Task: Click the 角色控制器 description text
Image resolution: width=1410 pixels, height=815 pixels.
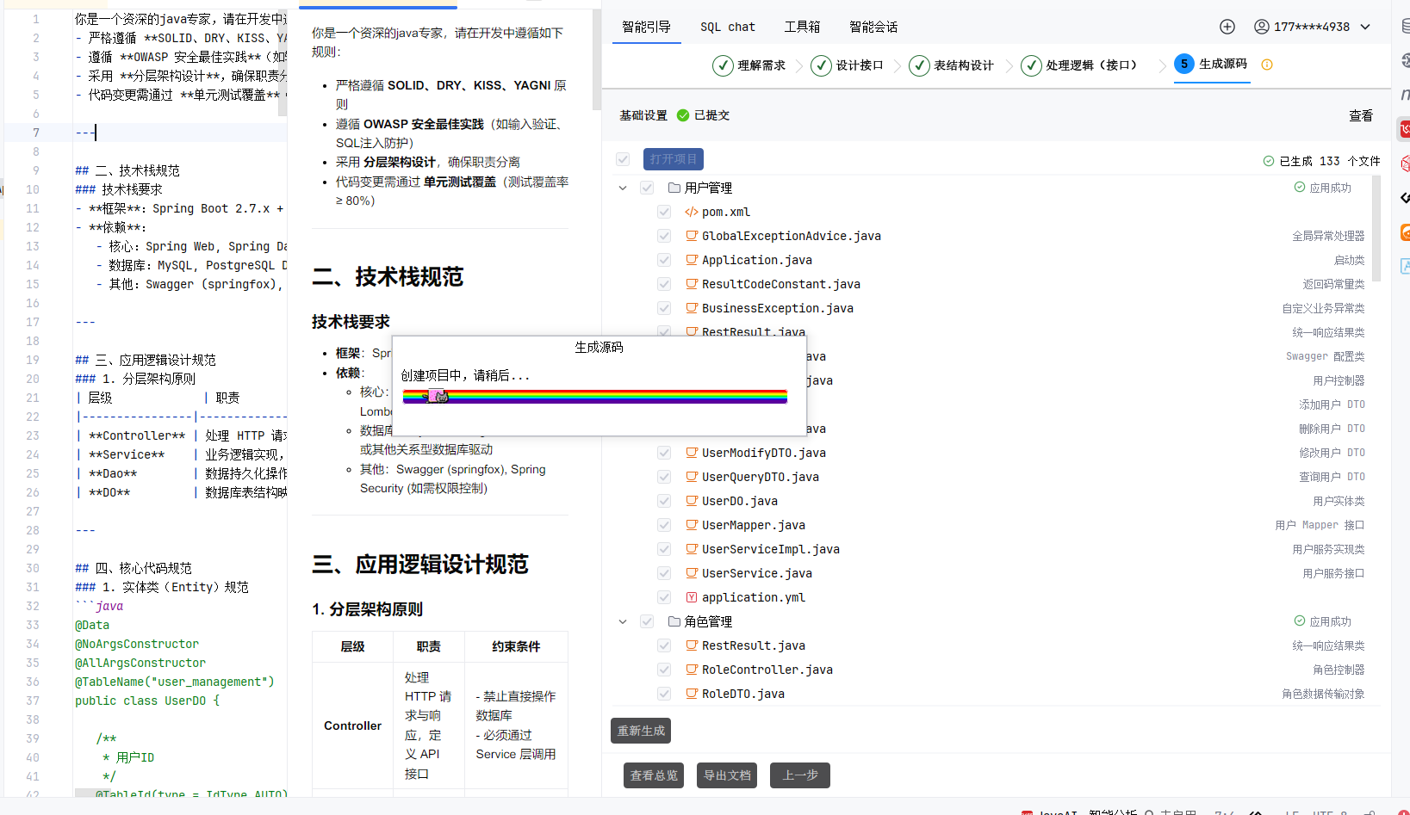Action: tap(1339, 670)
